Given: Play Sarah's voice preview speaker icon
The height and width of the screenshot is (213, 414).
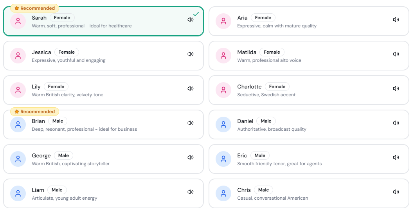Looking at the screenshot, I should tap(191, 20).
